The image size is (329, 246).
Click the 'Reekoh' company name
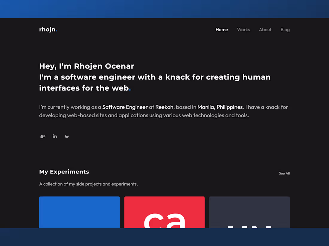164,107
